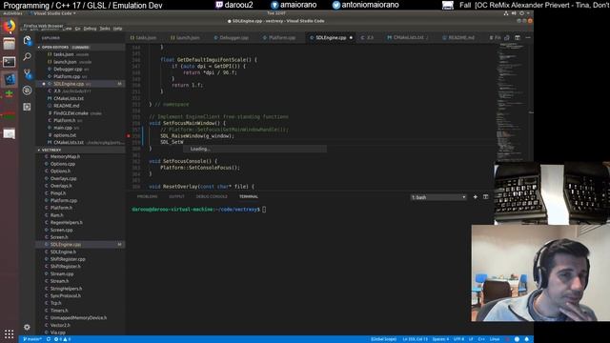The width and height of the screenshot is (610, 343).
Task: Open the Debug view in the activity bar
Action: [x=27, y=91]
